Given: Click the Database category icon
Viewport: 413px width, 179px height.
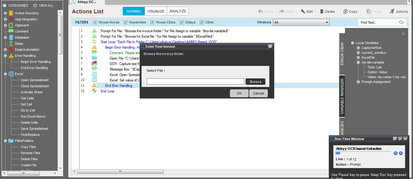Looking at the screenshot, I should tap(11, 37).
